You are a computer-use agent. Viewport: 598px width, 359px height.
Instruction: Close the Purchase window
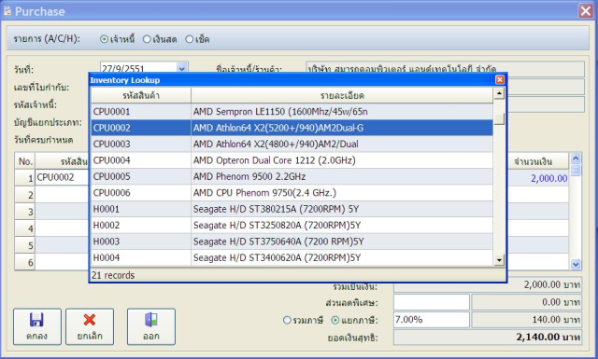(586, 10)
